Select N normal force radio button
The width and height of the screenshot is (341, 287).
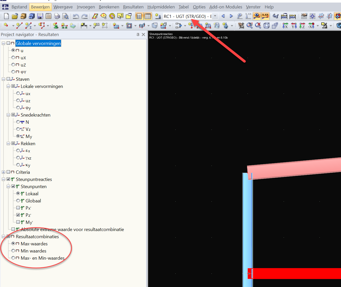[18, 122]
